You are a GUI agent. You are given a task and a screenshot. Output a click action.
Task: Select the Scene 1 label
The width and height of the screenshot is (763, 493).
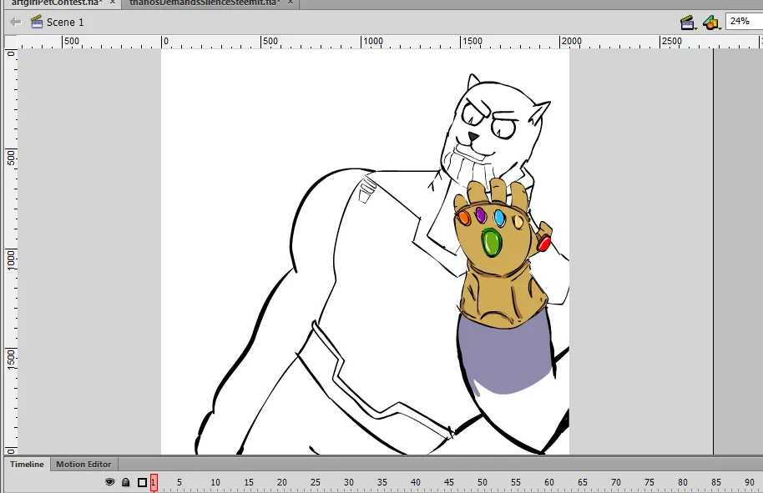65,23
